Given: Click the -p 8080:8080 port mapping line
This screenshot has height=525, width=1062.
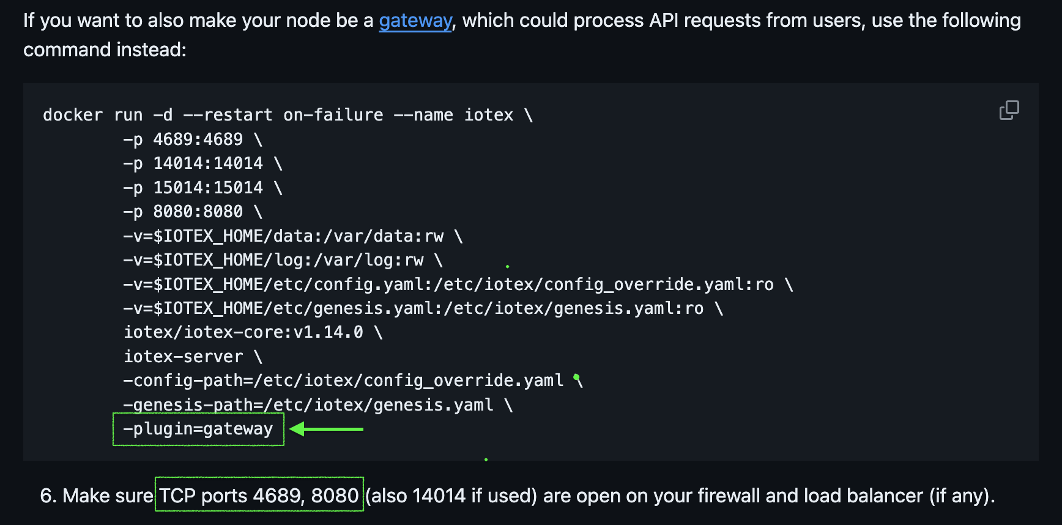Looking at the screenshot, I should pos(192,212).
